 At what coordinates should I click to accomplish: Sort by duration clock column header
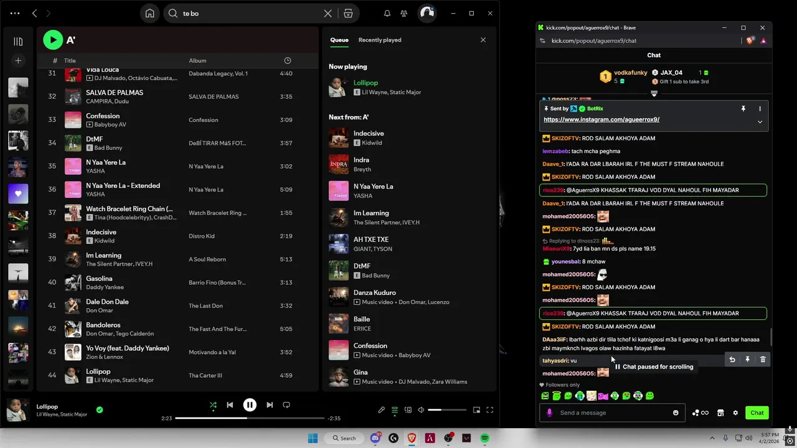point(288,60)
